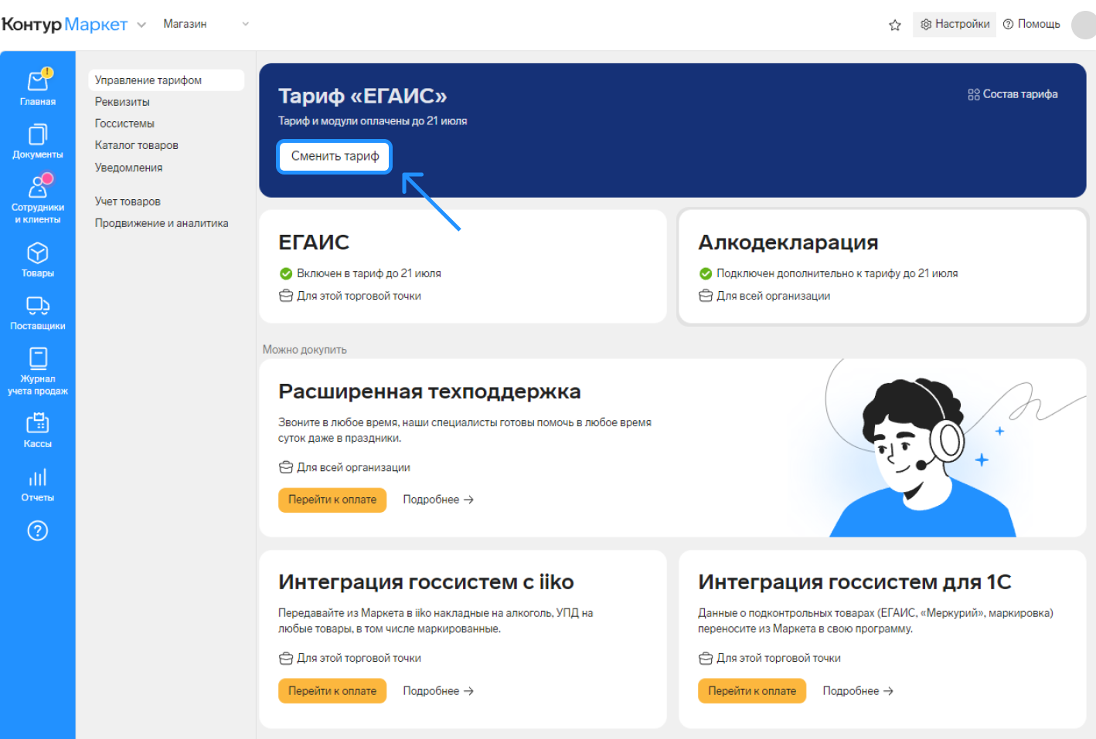1096x739 pixels.
Task: Click Перейти к оплате for iiko integration
Action: [x=332, y=691]
